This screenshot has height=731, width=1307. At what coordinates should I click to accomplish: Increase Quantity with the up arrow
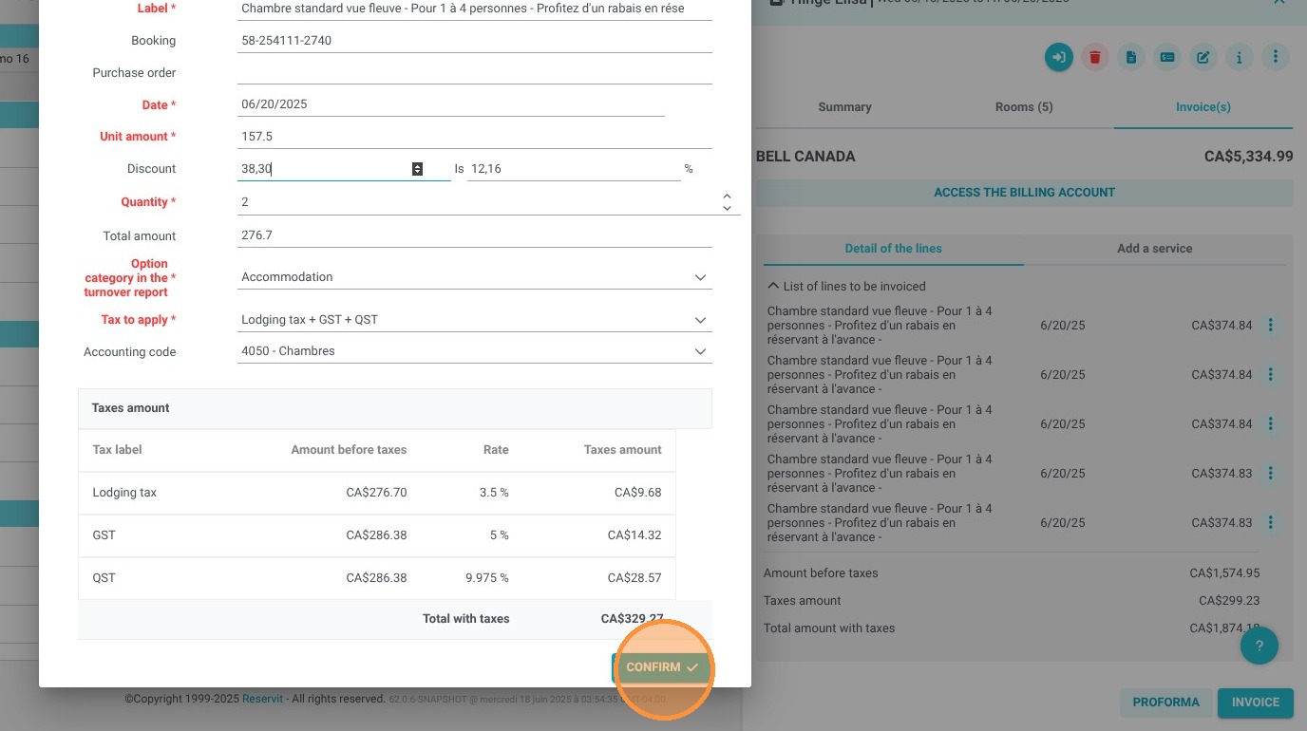pyautogui.click(x=727, y=196)
